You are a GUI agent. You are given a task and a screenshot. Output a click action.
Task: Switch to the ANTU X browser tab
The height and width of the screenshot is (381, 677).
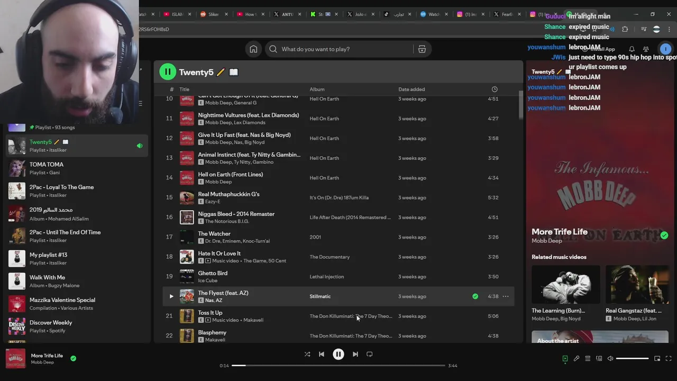[288, 14]
